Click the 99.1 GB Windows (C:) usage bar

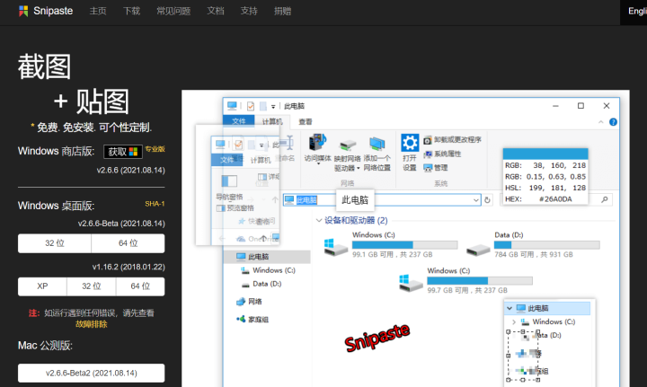pyautogui.click(x=404, y=245)
